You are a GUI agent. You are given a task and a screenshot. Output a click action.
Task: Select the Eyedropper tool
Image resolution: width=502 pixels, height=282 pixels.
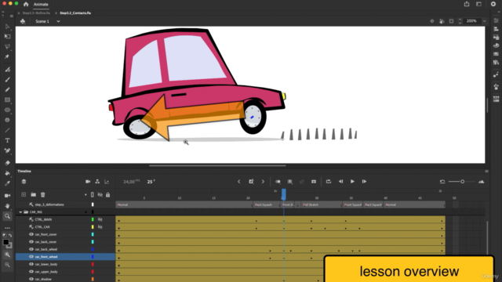[x=7, y=183]
